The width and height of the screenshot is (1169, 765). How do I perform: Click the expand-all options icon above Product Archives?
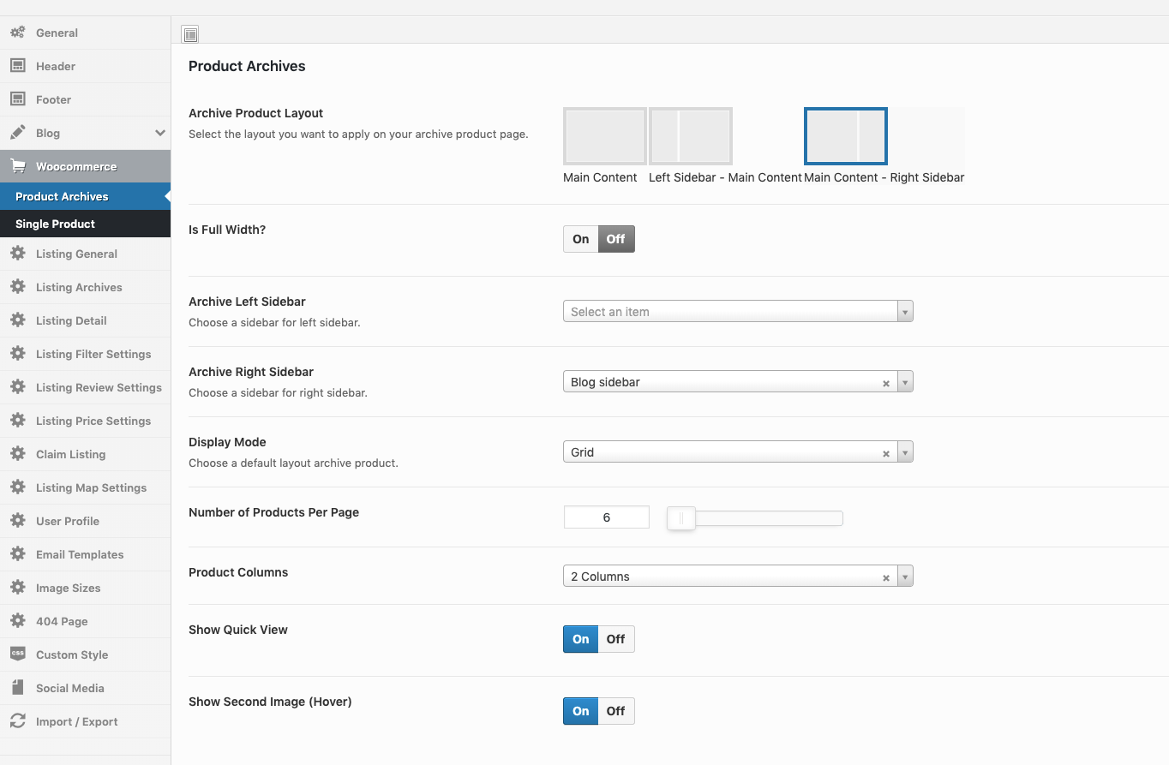click(x=190, y=35)
